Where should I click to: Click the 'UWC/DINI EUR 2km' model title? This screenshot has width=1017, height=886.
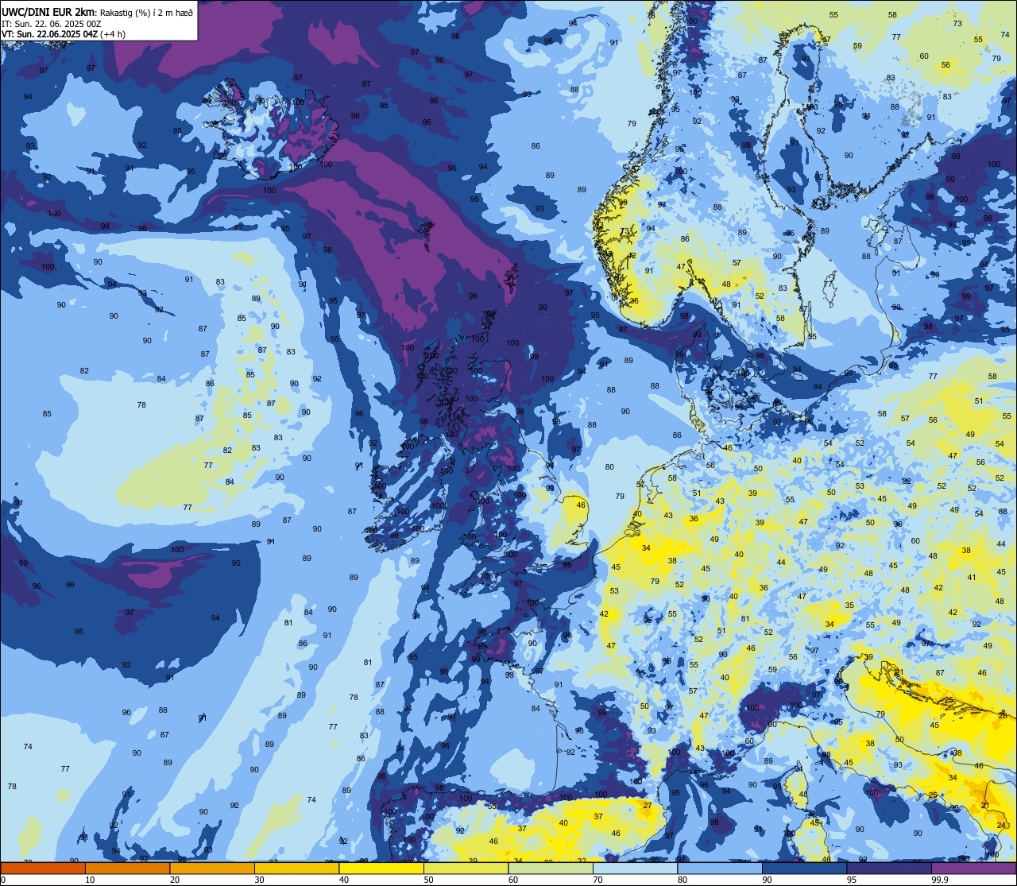(48, 12)
